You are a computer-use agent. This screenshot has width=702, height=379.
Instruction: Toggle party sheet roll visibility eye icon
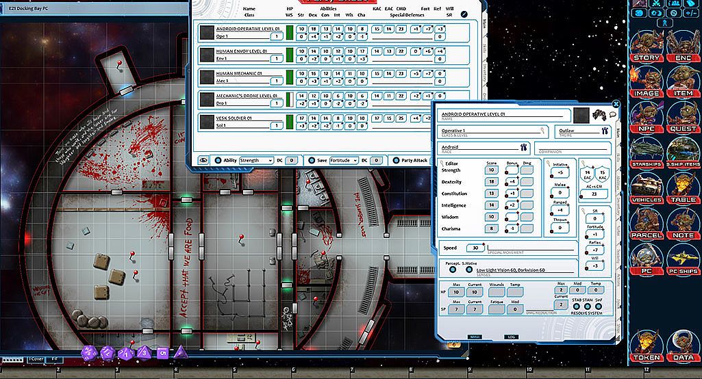(x=203, y=160)
